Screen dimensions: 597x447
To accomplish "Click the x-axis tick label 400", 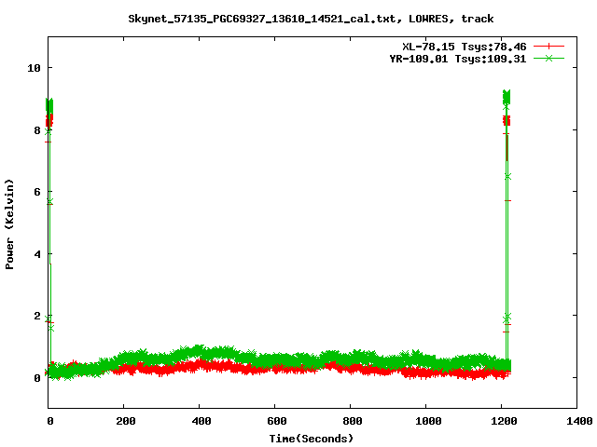I will point(201,421).
